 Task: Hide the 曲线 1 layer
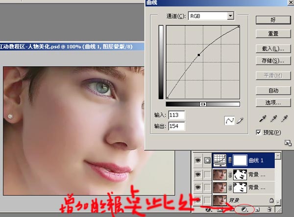pos(197,160)
